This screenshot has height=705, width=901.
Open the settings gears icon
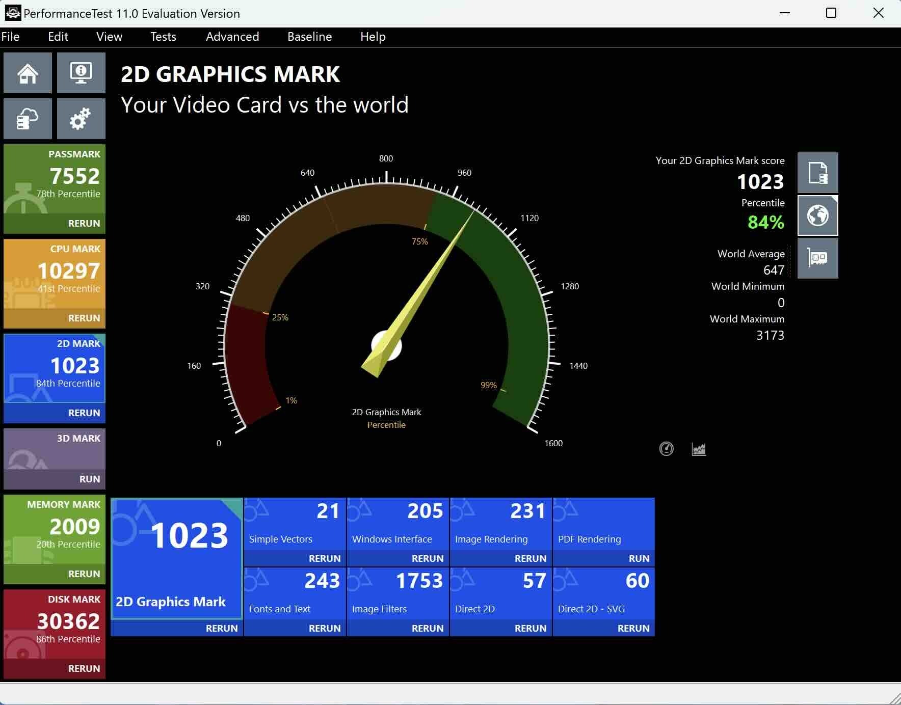point(81,119)
